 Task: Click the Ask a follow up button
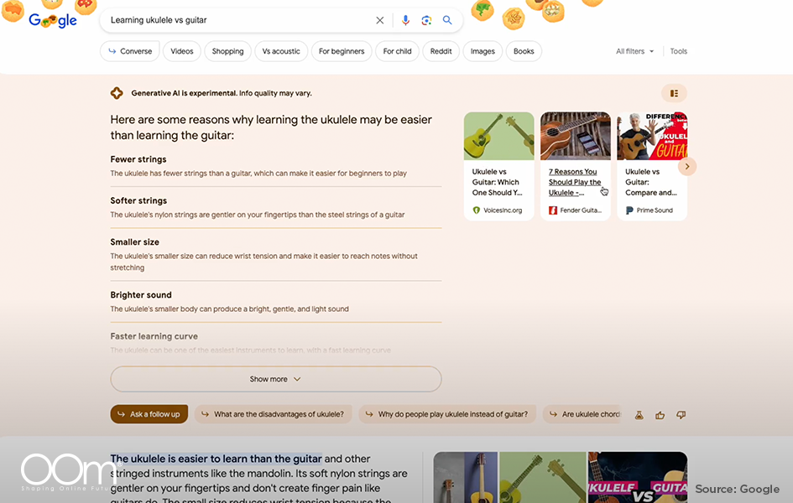click(149, 414)
